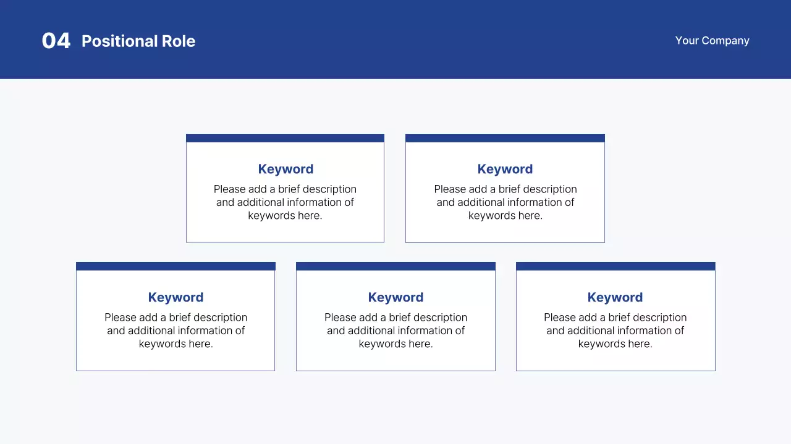Click the blank slide background below the cards
The image size is (791, 444).
coord(395,407)
